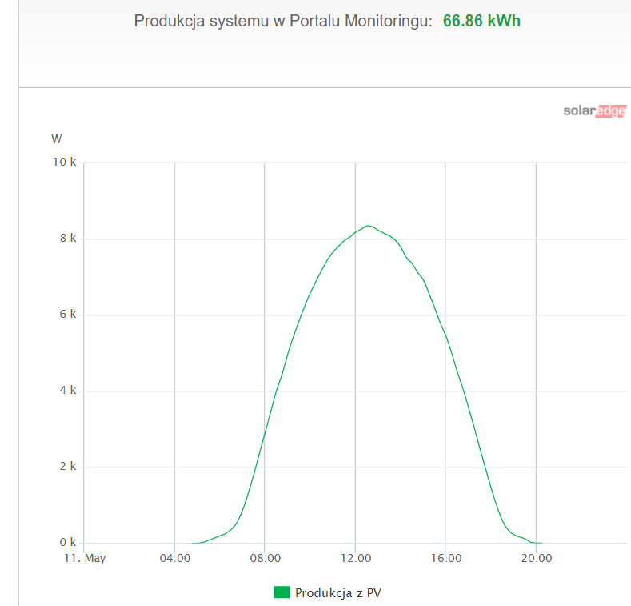
Task: Click the 4 k axis label
Action: point(68,390)
